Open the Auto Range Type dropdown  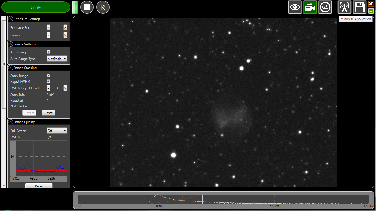pos(57,59)
